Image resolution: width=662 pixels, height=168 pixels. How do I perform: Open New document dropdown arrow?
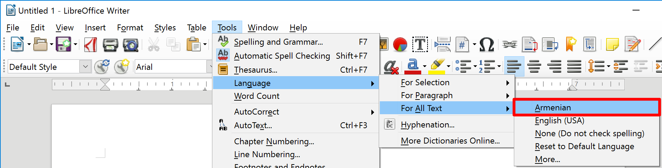pos(29,44)
